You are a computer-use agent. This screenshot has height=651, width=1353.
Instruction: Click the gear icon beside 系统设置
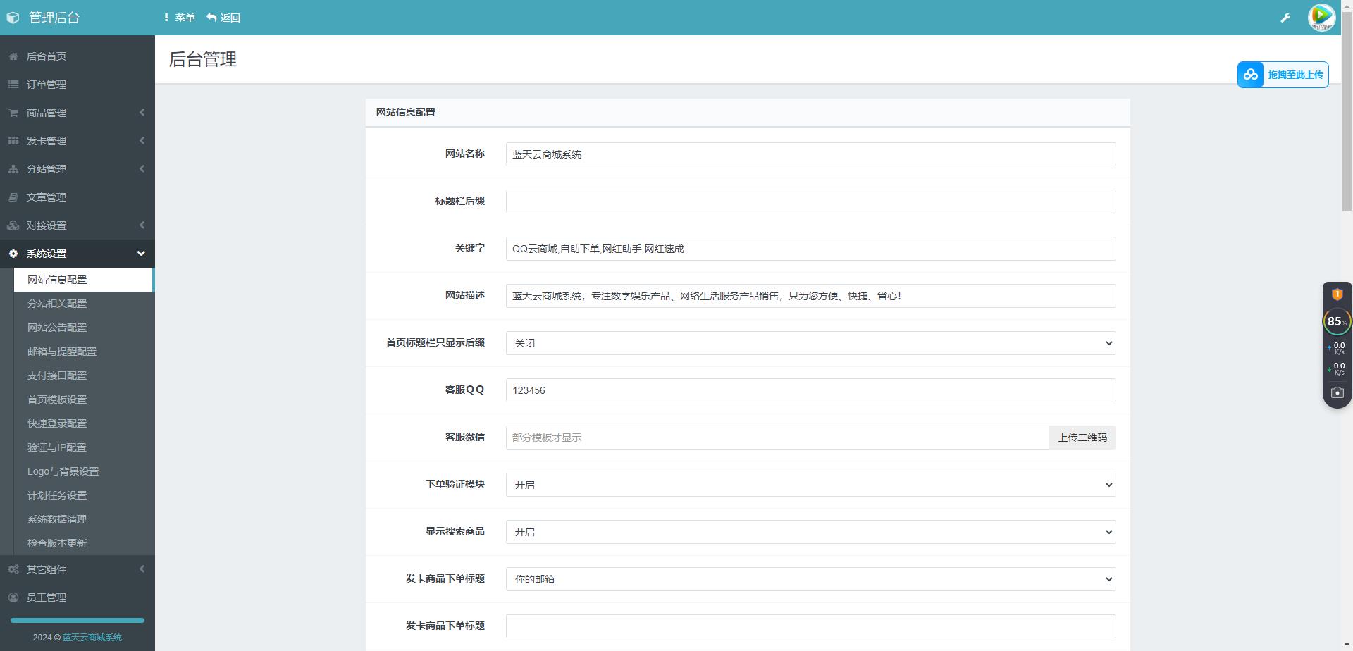(13, 254)
